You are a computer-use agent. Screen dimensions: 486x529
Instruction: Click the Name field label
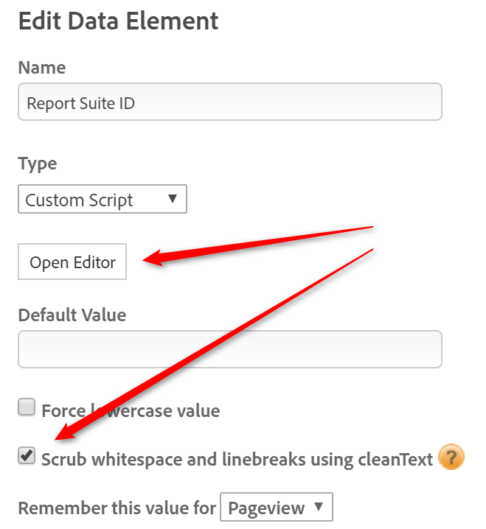pyautogui.click(x=41, y=68)
